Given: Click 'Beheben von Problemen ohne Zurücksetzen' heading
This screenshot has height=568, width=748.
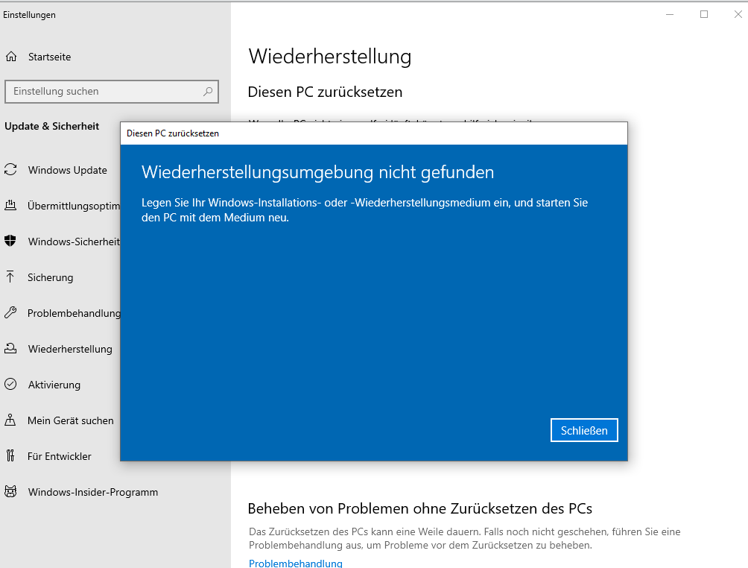Looking at the screenshot, I should [419, 508].
